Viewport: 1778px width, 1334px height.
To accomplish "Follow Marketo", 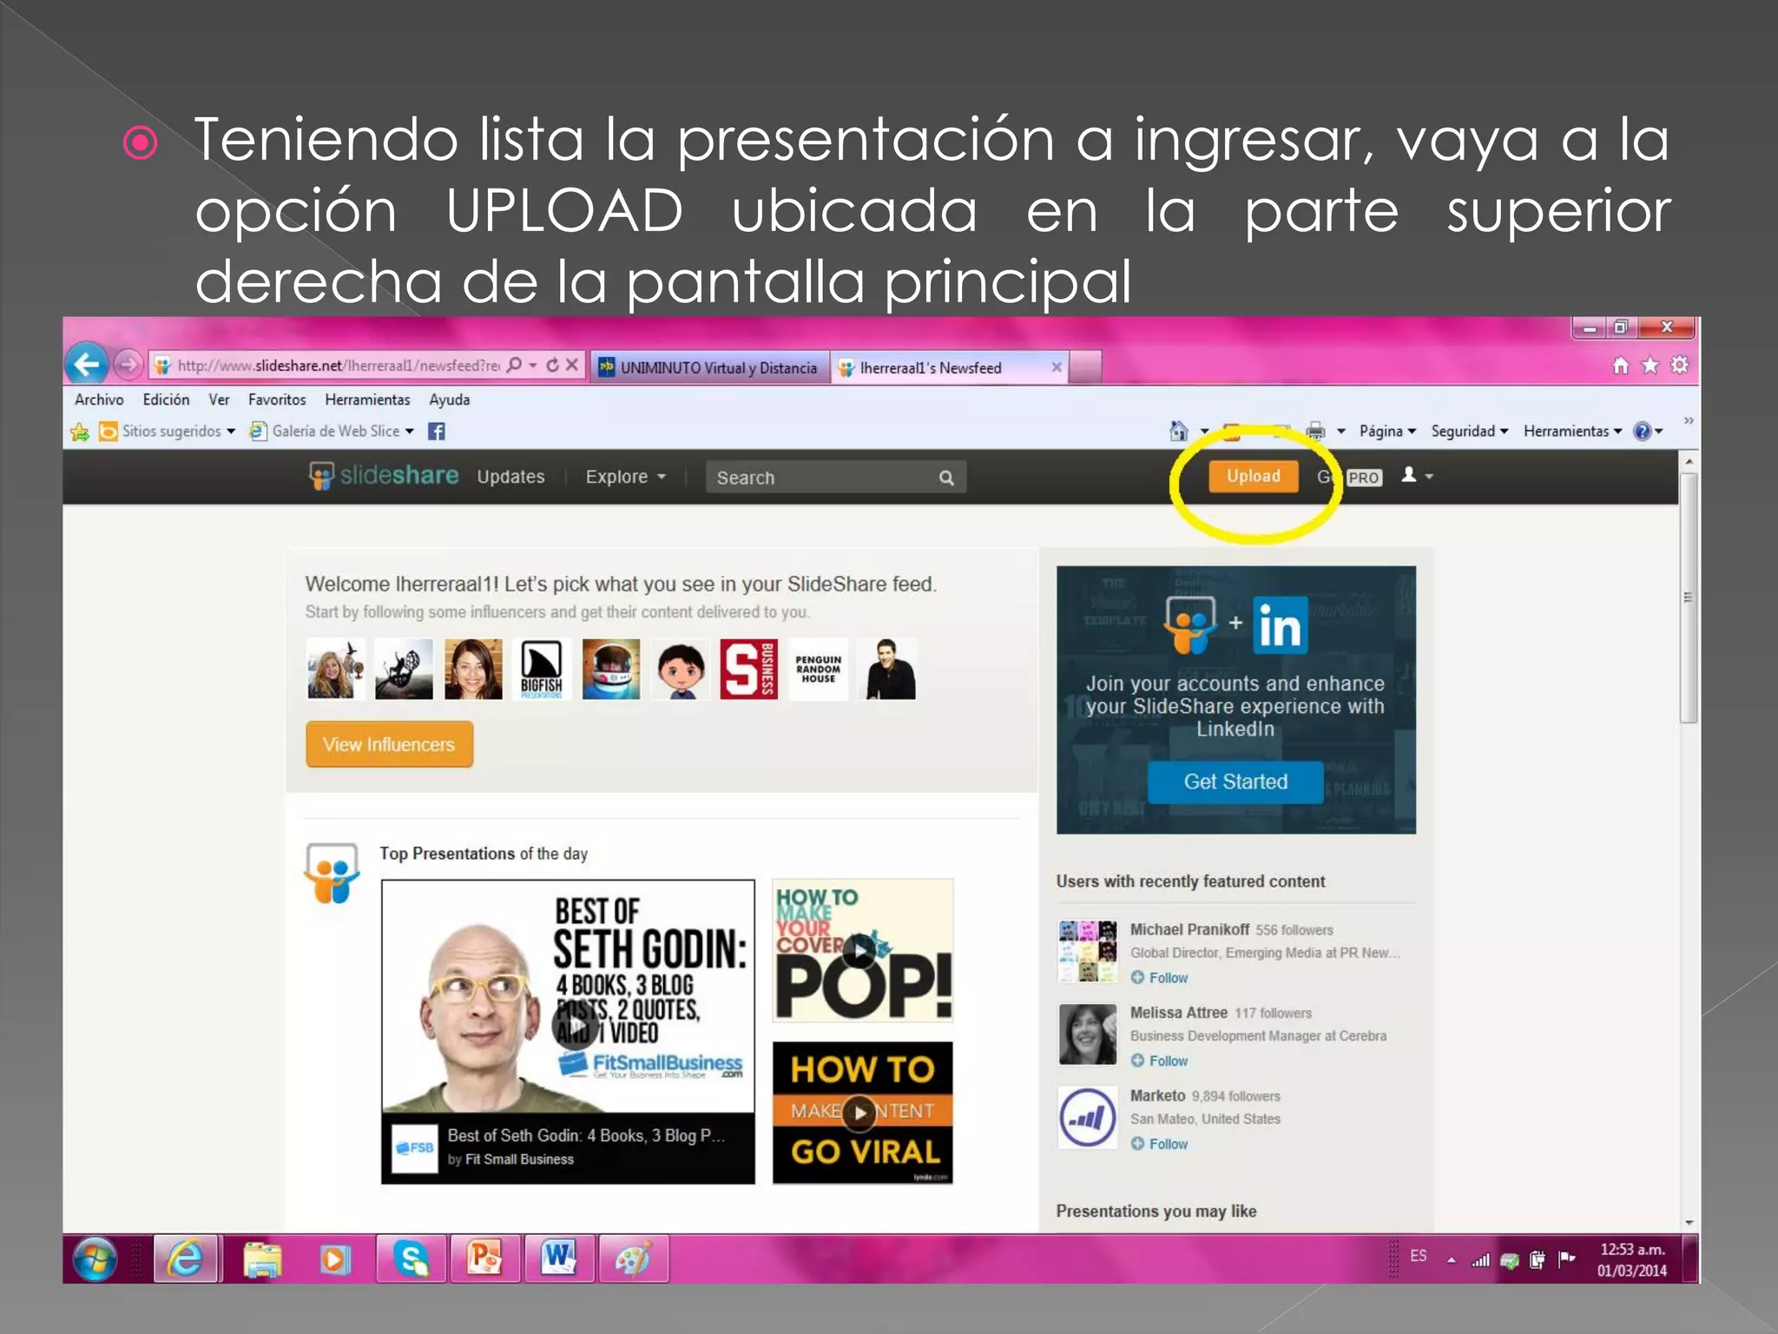I will tap(1159, 1145).
